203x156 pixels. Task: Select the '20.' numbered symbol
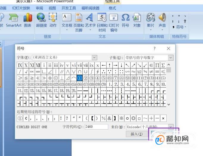74,90
